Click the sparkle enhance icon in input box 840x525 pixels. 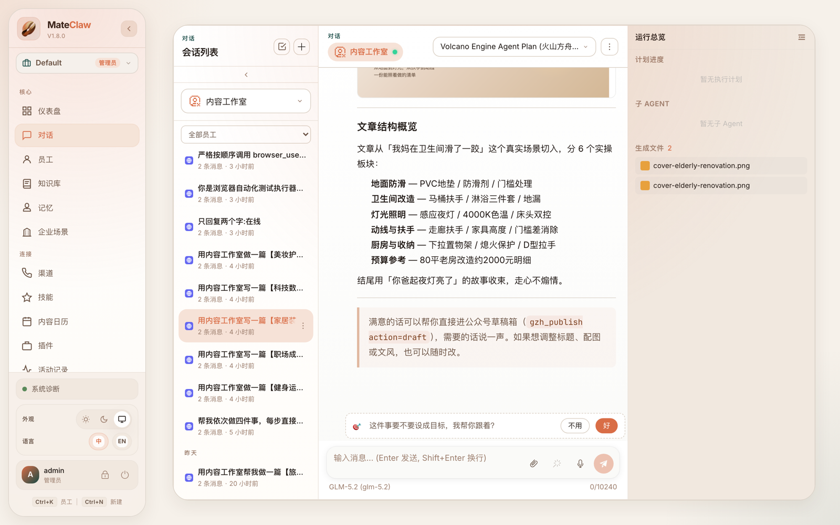click(557, 464)
